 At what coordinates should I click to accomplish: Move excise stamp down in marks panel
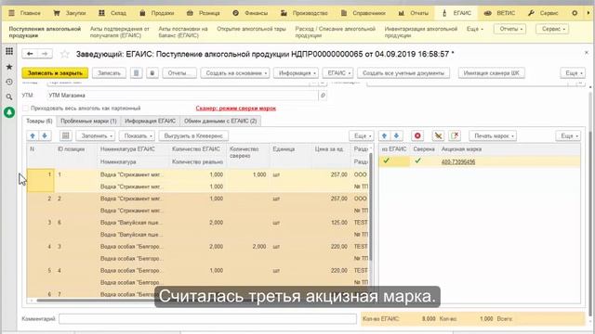(x=397, y=135)
